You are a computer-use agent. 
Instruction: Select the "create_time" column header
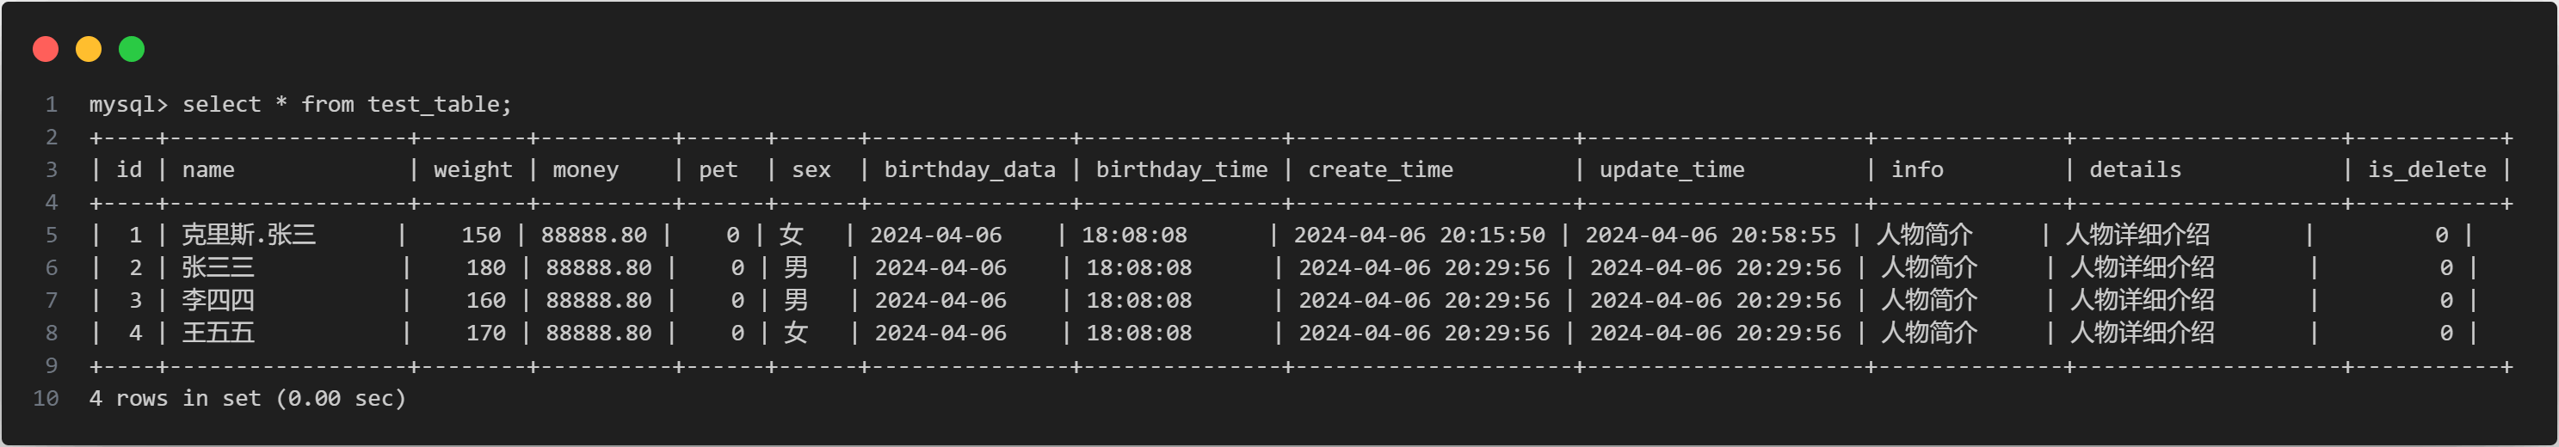1380,170
